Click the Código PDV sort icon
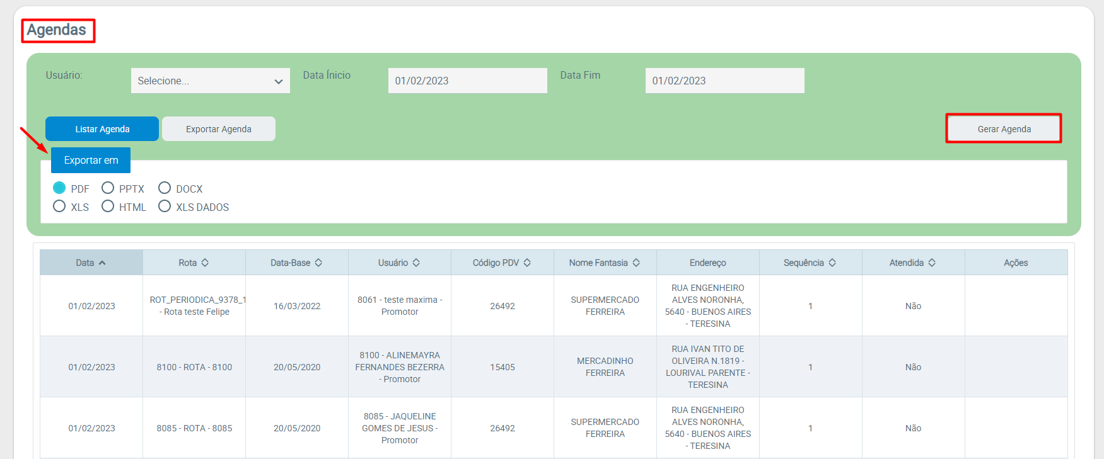Screen dimensions: 1104x459 (527, 263)
